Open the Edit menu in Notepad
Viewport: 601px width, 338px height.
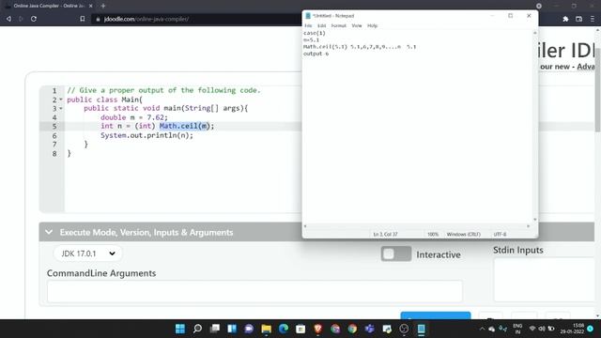click(x=321, y=25)
